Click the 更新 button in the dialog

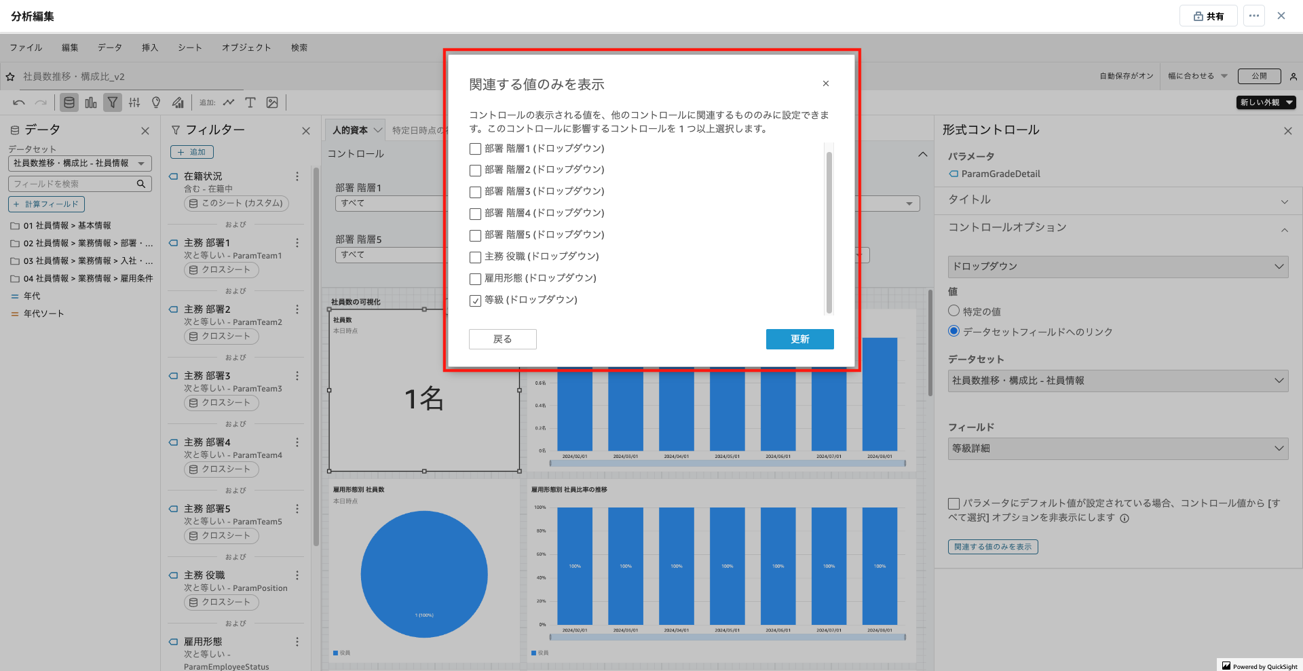(x=799, y=339)
